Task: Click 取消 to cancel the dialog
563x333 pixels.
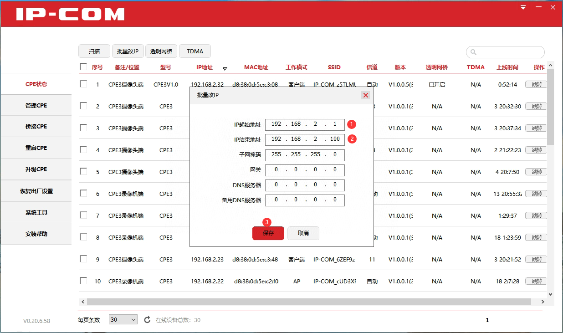Action: [x=303, y=233]
